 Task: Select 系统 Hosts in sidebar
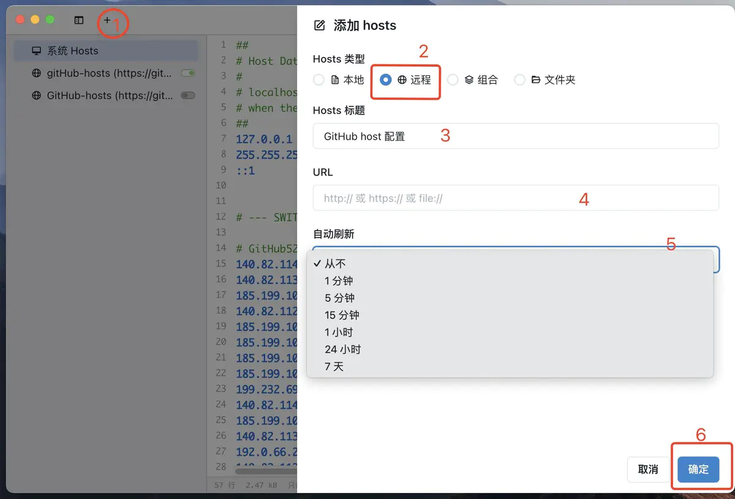106,51
